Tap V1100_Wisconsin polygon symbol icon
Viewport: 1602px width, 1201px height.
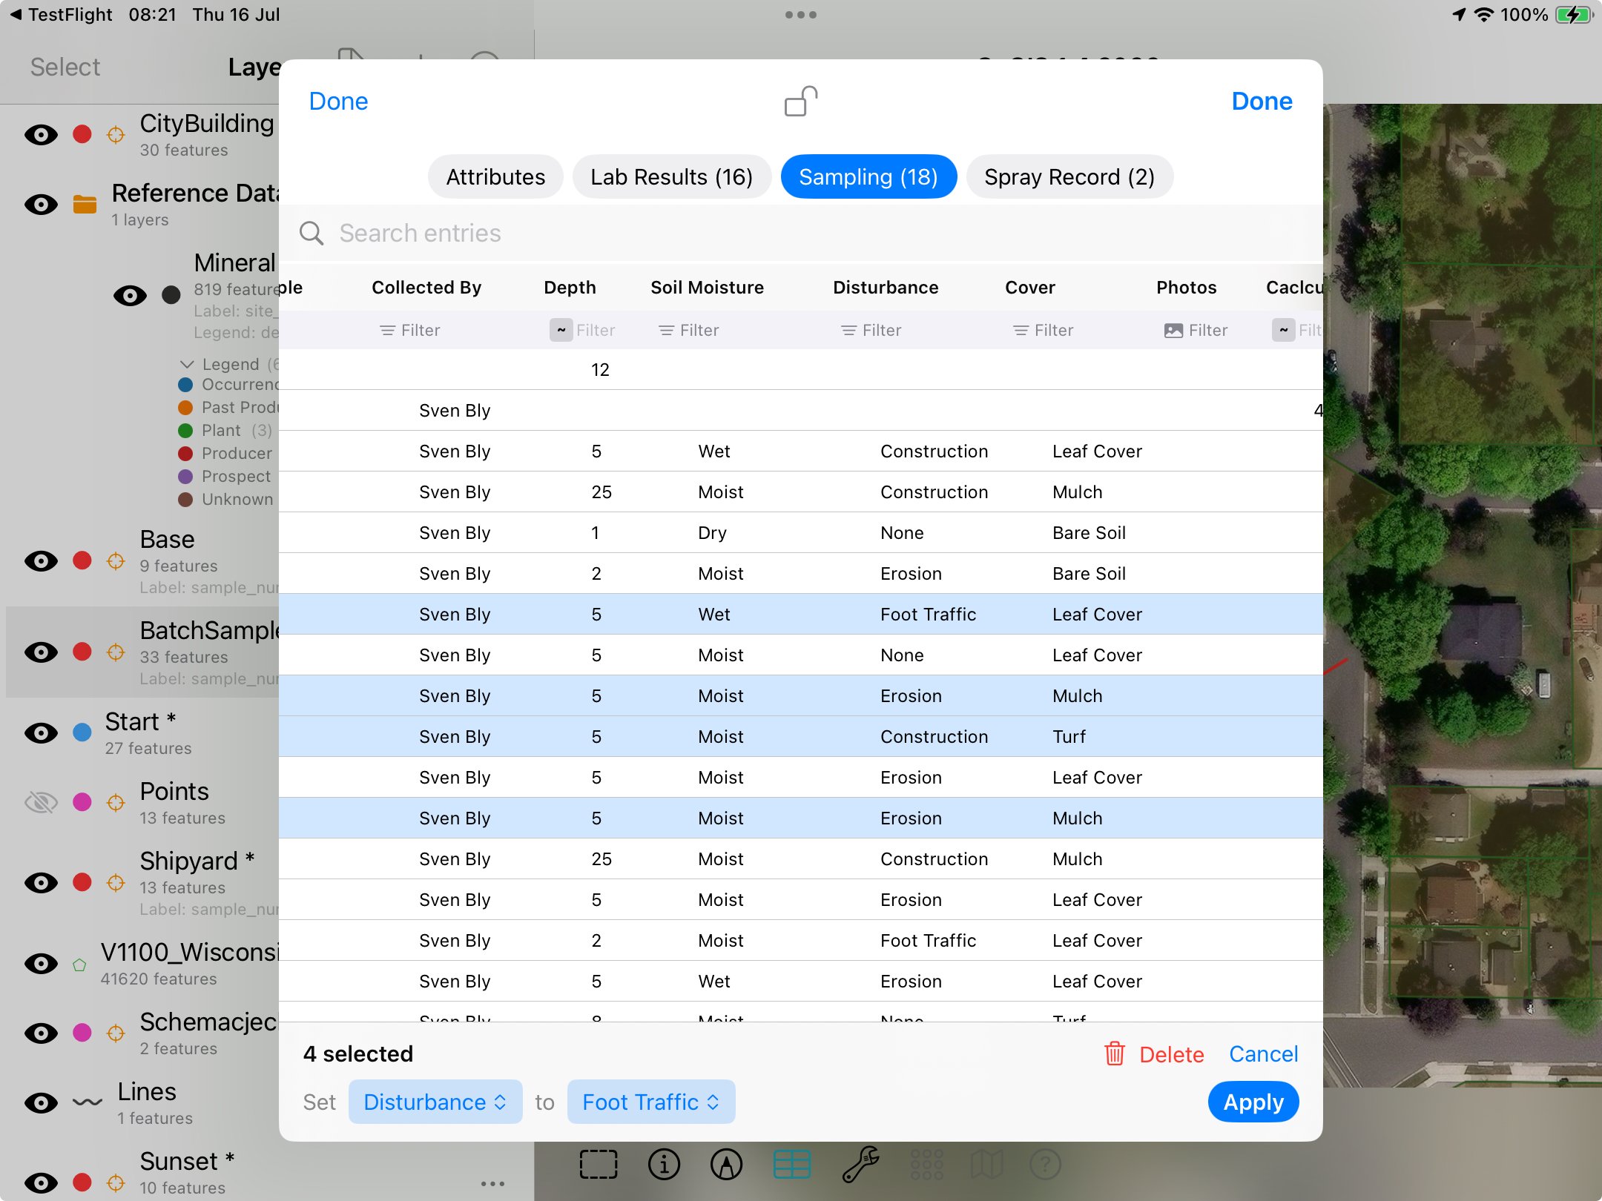coord(79,965)
